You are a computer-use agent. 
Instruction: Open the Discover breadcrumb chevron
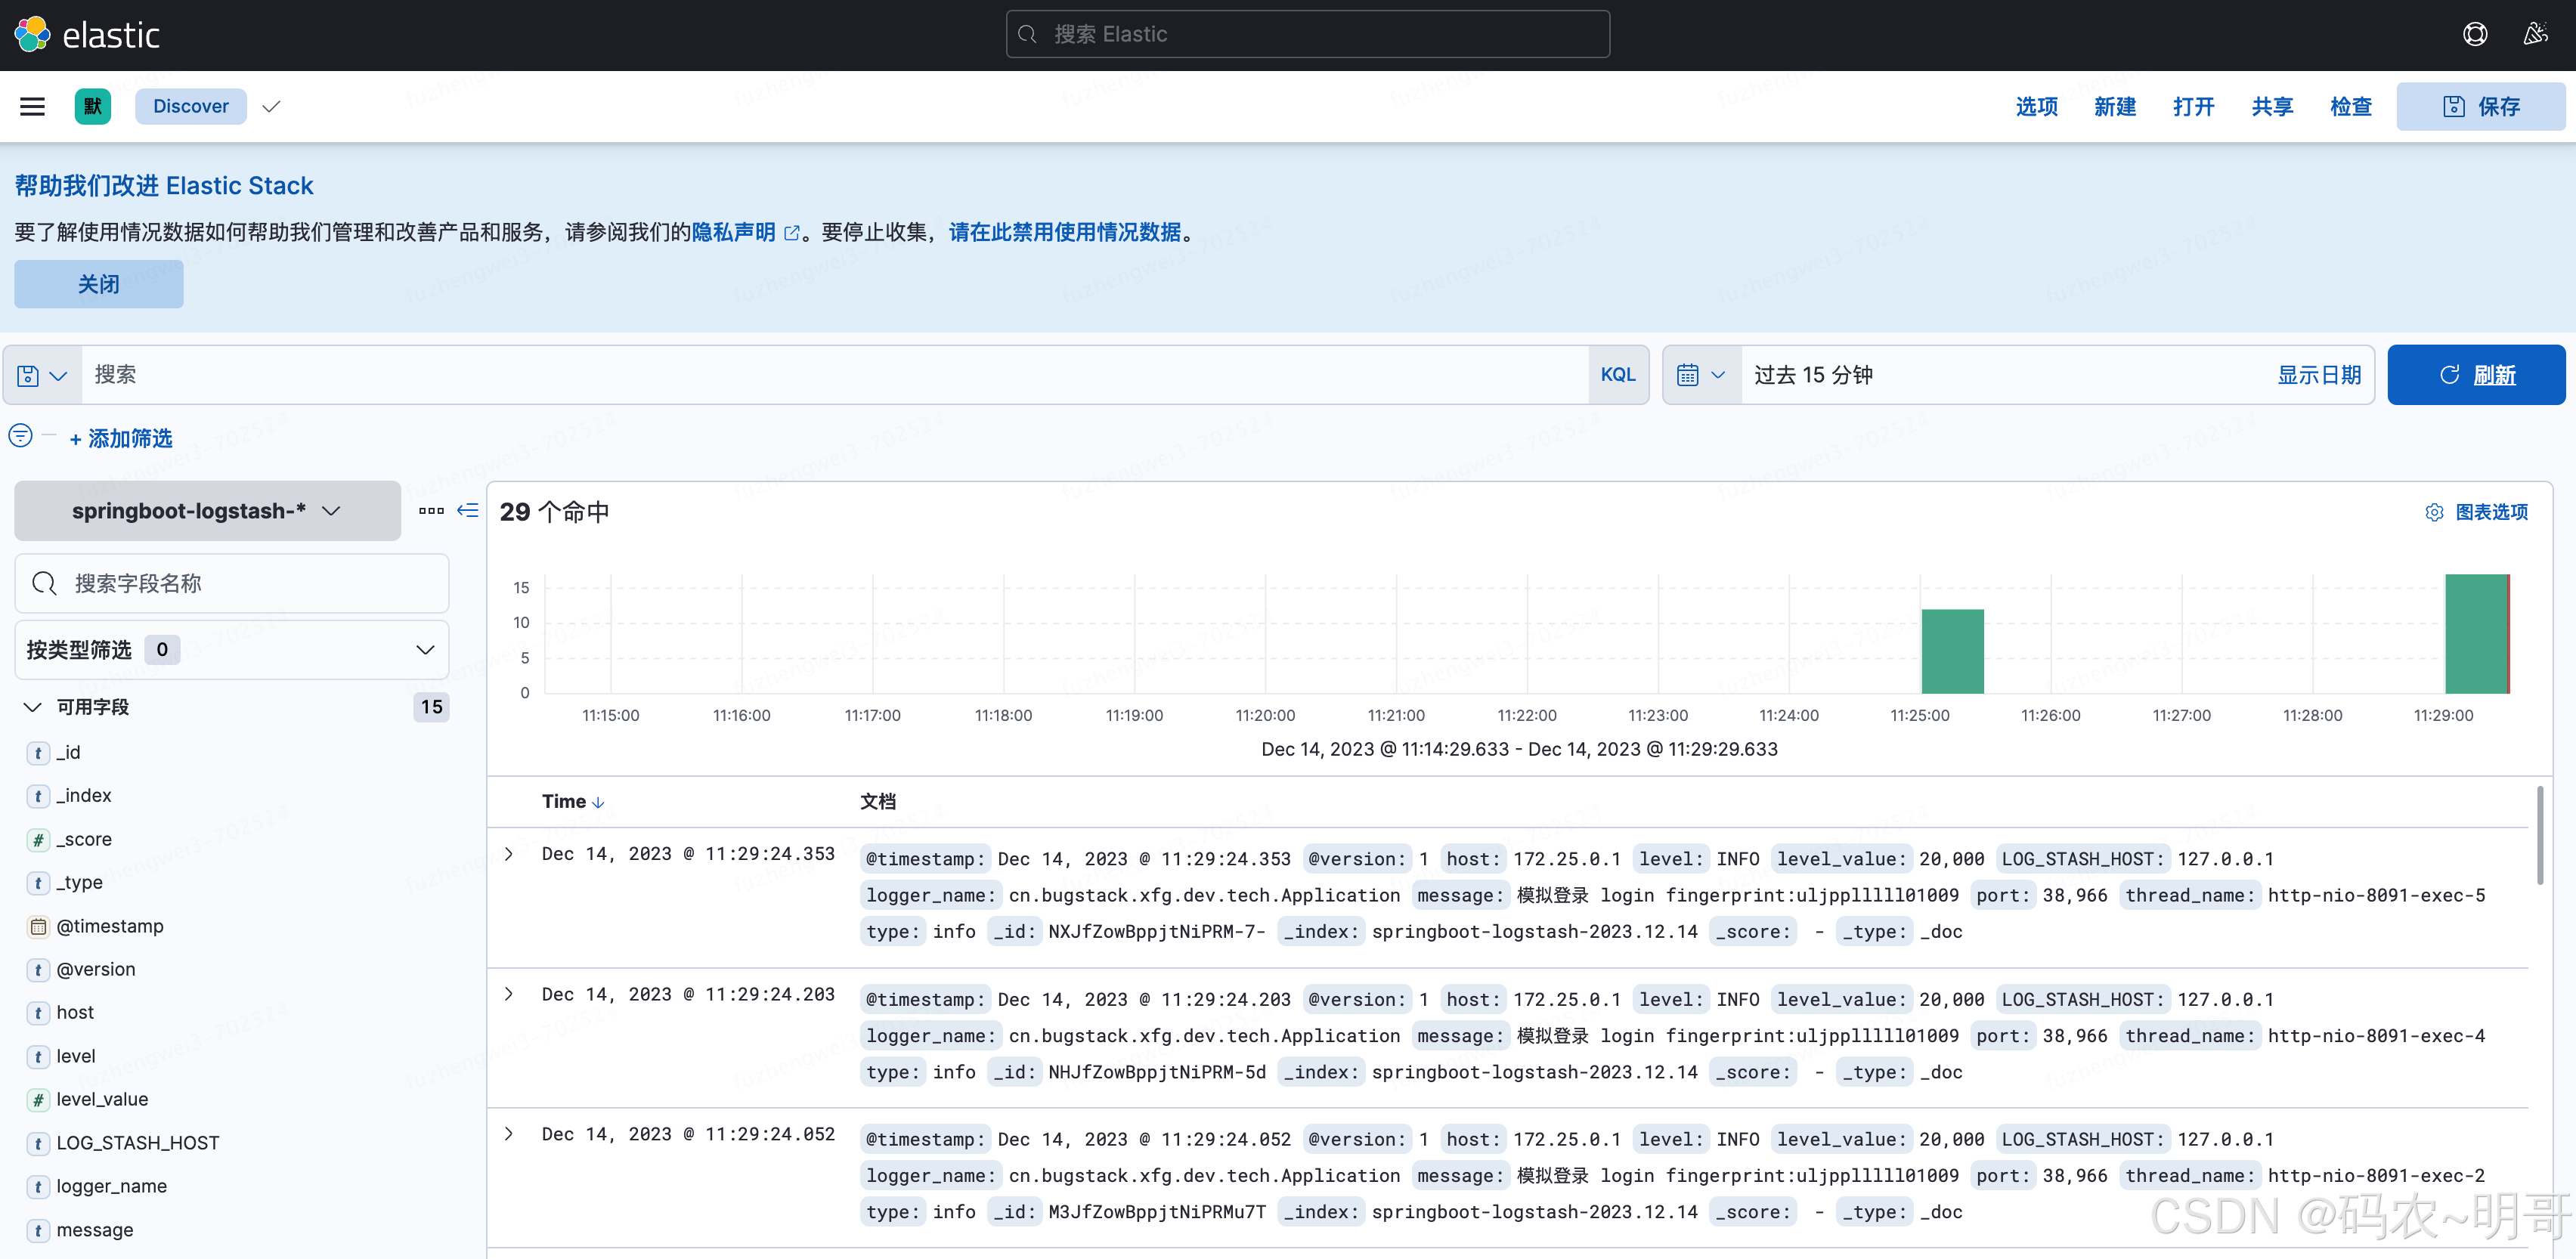(271, 106)
